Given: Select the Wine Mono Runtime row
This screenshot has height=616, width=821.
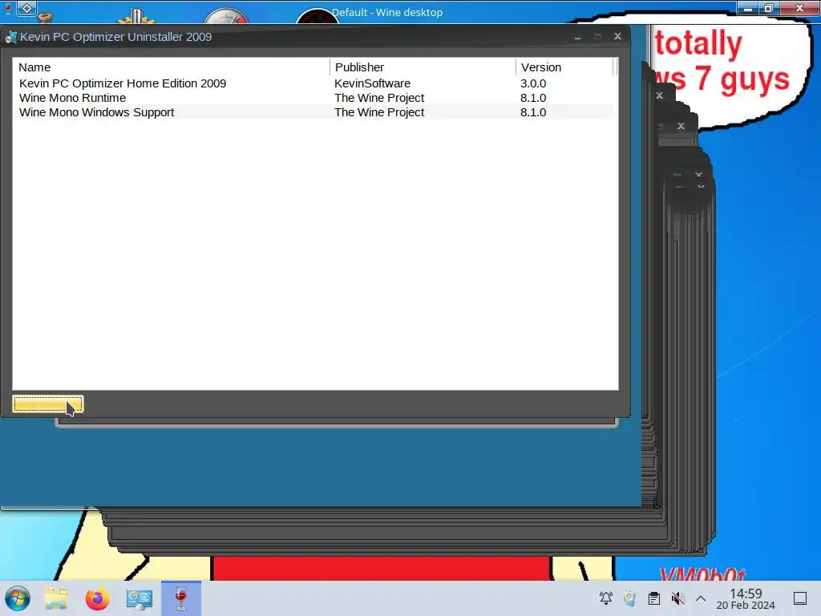Looking at the screenshot, I should pyautogui.click(x=313, y=98).
